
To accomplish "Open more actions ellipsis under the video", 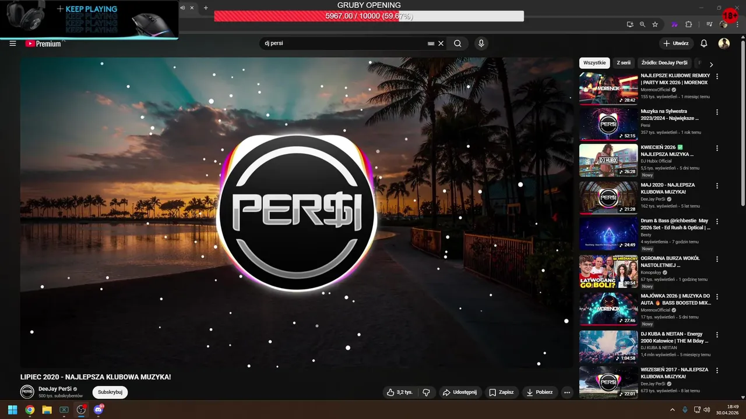I will [567, 392].
